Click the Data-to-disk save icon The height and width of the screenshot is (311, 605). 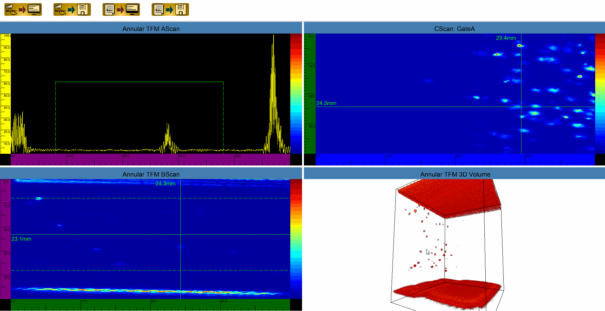170,9
